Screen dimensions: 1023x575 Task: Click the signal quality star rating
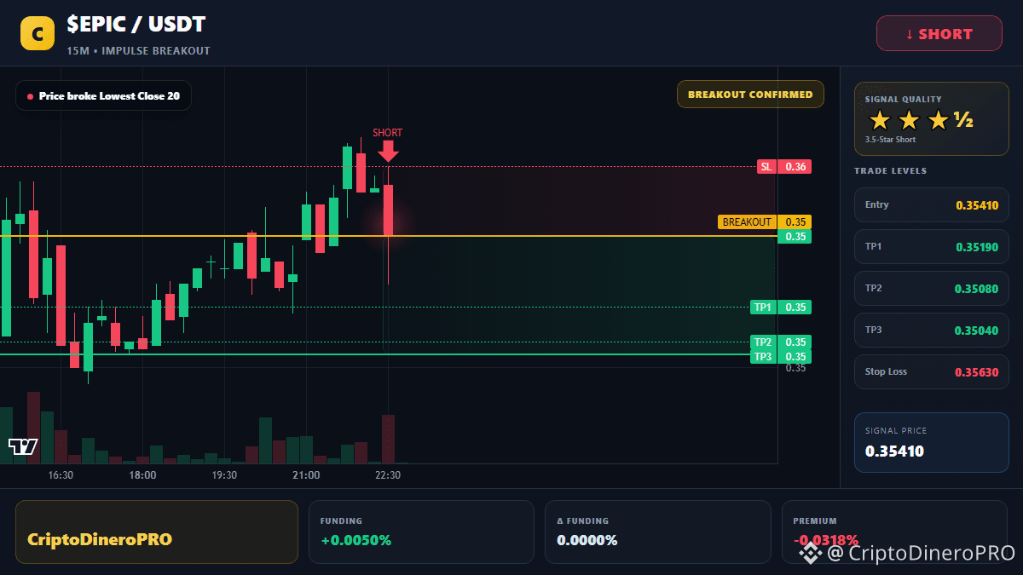[x=921, y=120]
